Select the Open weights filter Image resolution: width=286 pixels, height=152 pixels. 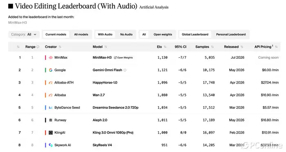click(x=163, y=34)
